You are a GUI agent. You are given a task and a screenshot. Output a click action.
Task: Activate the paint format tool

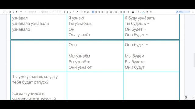[16, 12]
